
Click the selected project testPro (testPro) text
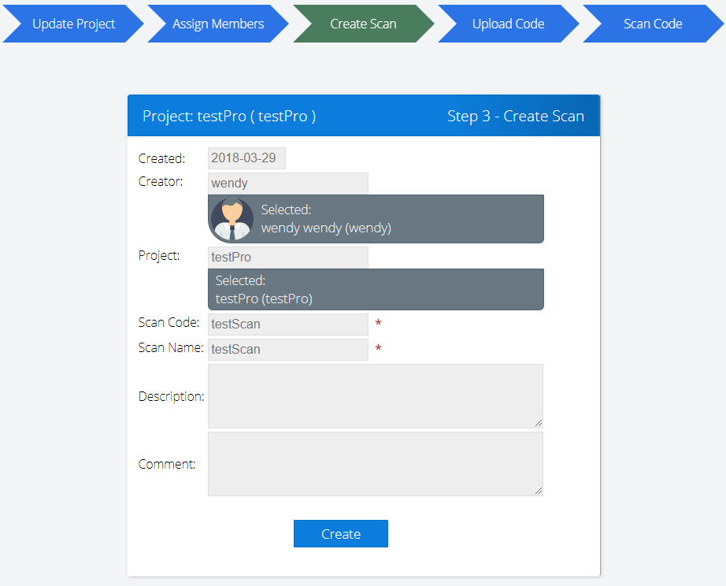264,299
